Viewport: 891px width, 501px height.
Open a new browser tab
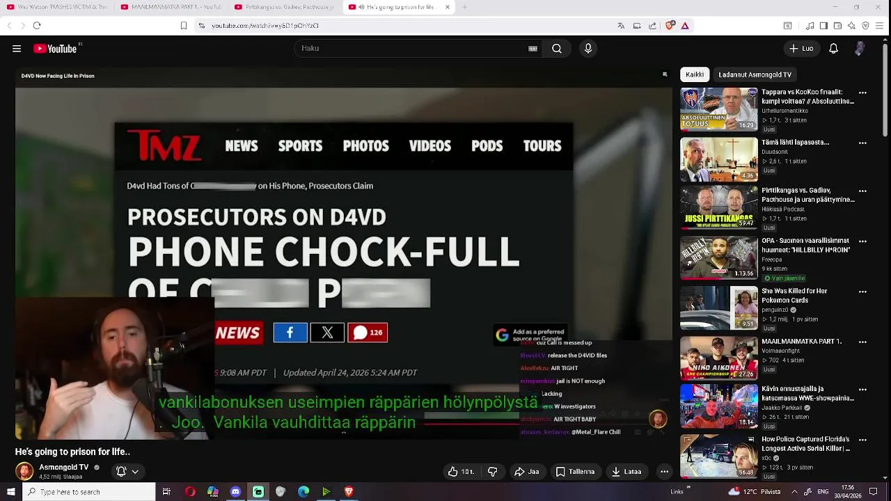pyautogui.click(x=465, y=7)
